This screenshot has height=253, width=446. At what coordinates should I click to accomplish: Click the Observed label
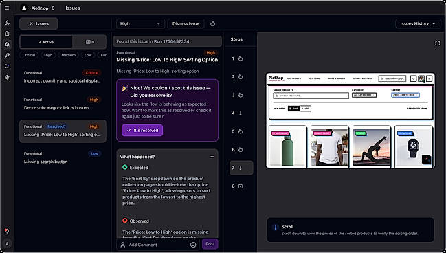pos(139,221)
